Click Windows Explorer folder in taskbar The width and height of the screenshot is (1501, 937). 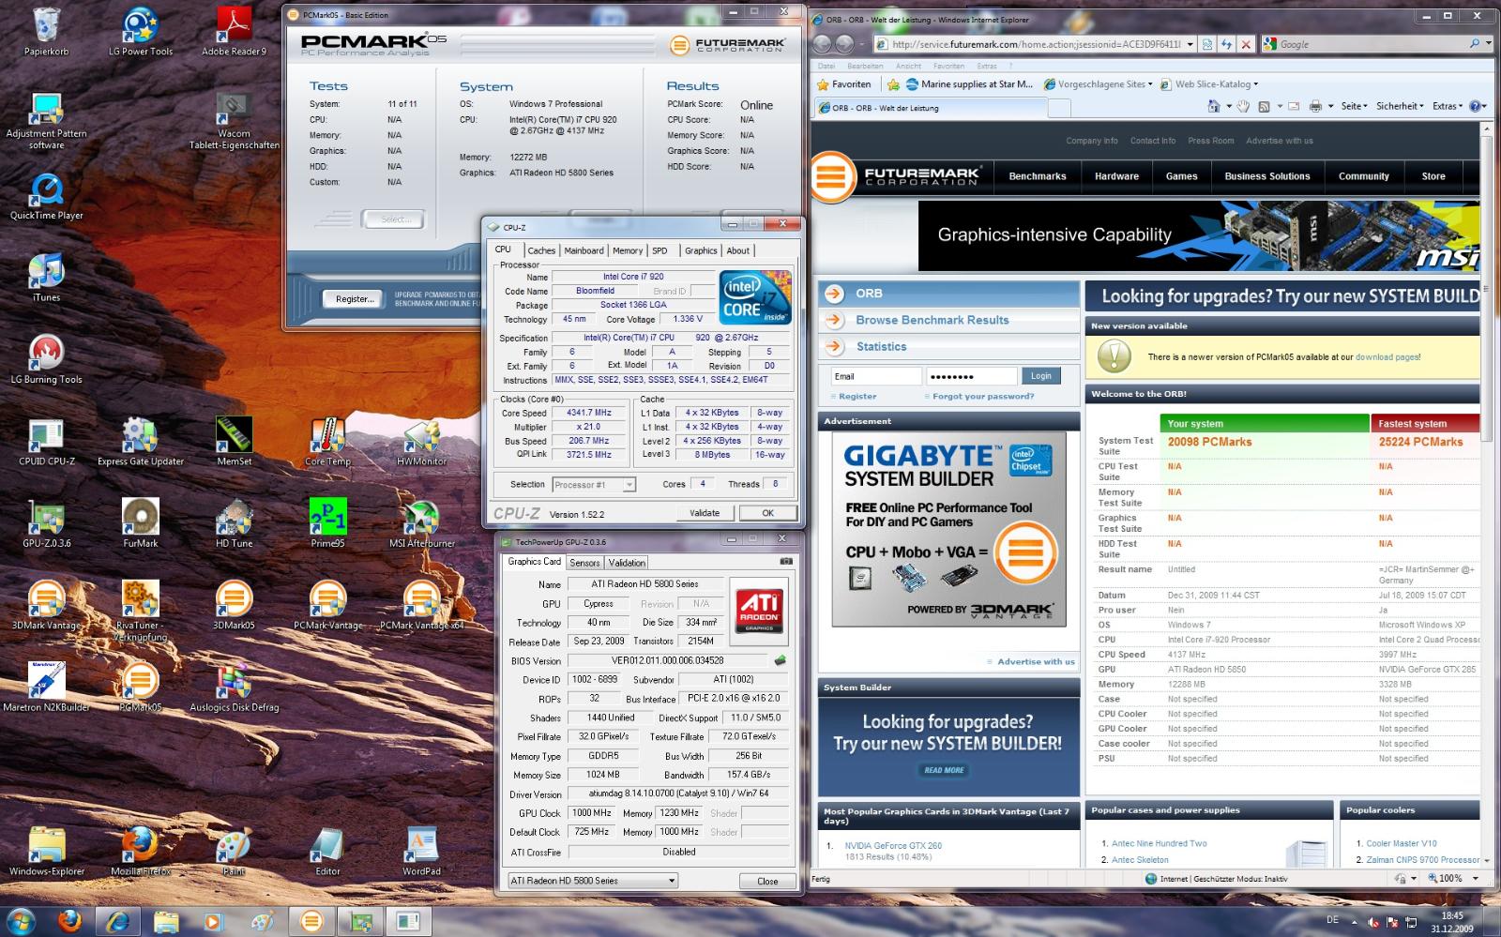(166, 921)
